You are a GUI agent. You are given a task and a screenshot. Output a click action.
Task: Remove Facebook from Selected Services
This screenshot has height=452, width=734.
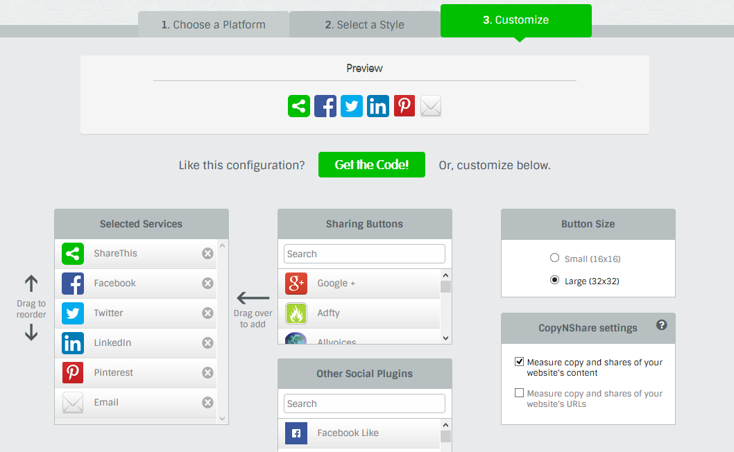point(207,283)
